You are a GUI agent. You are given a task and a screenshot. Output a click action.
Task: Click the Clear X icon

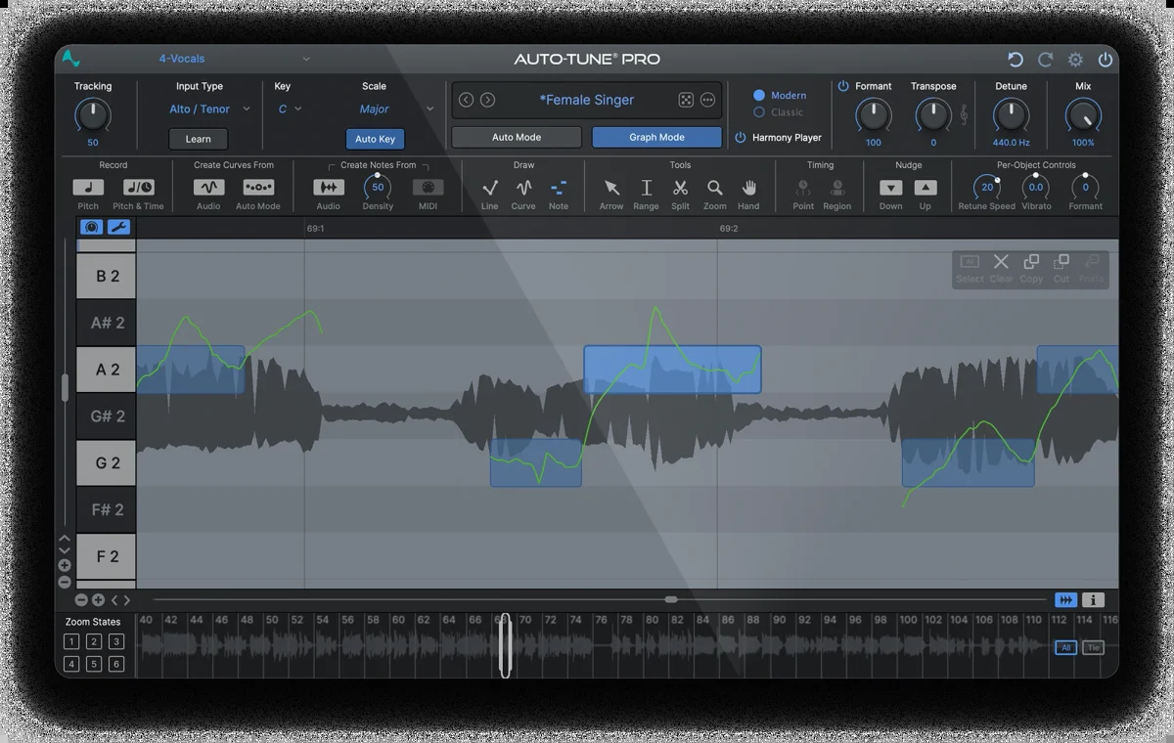click(x=1001, y=262)
